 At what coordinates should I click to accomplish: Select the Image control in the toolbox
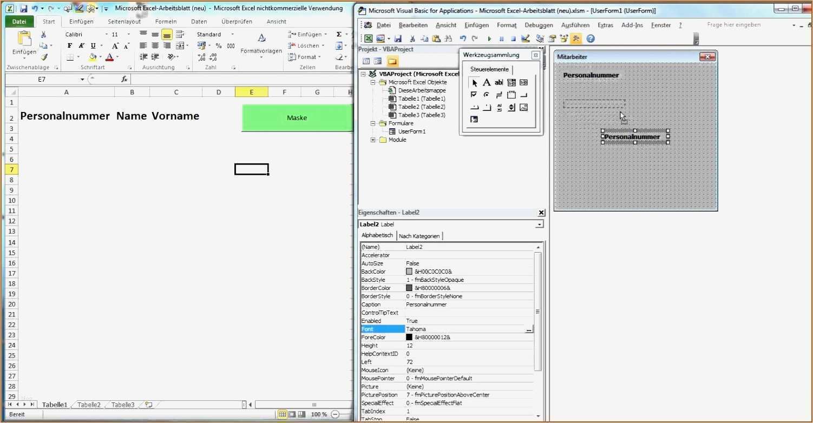[x=523, y=107]
